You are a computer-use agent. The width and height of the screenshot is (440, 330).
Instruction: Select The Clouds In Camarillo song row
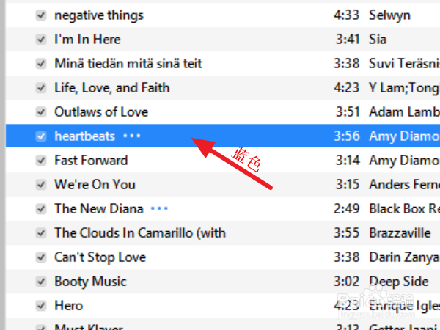tap(223, 233)
